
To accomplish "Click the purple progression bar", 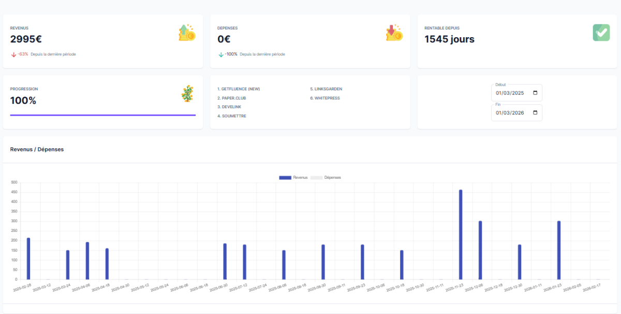I will click(103, 115).
